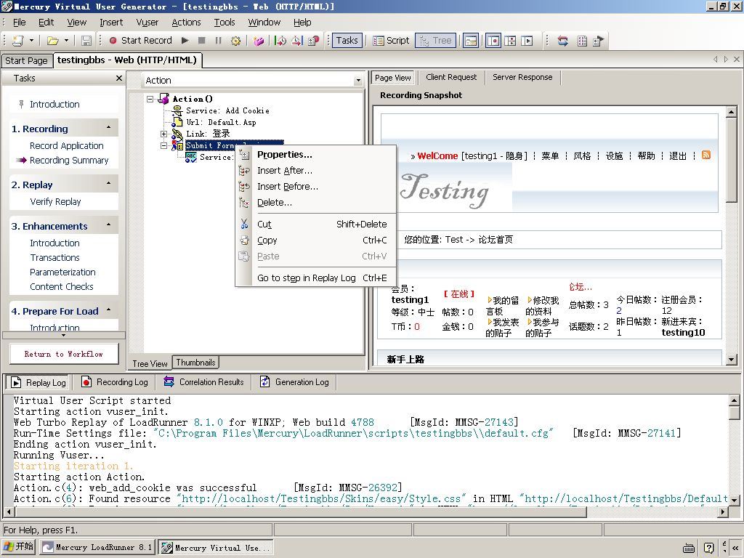
Task: Collapse the 3. Enhancements task group
Action: 109,225
